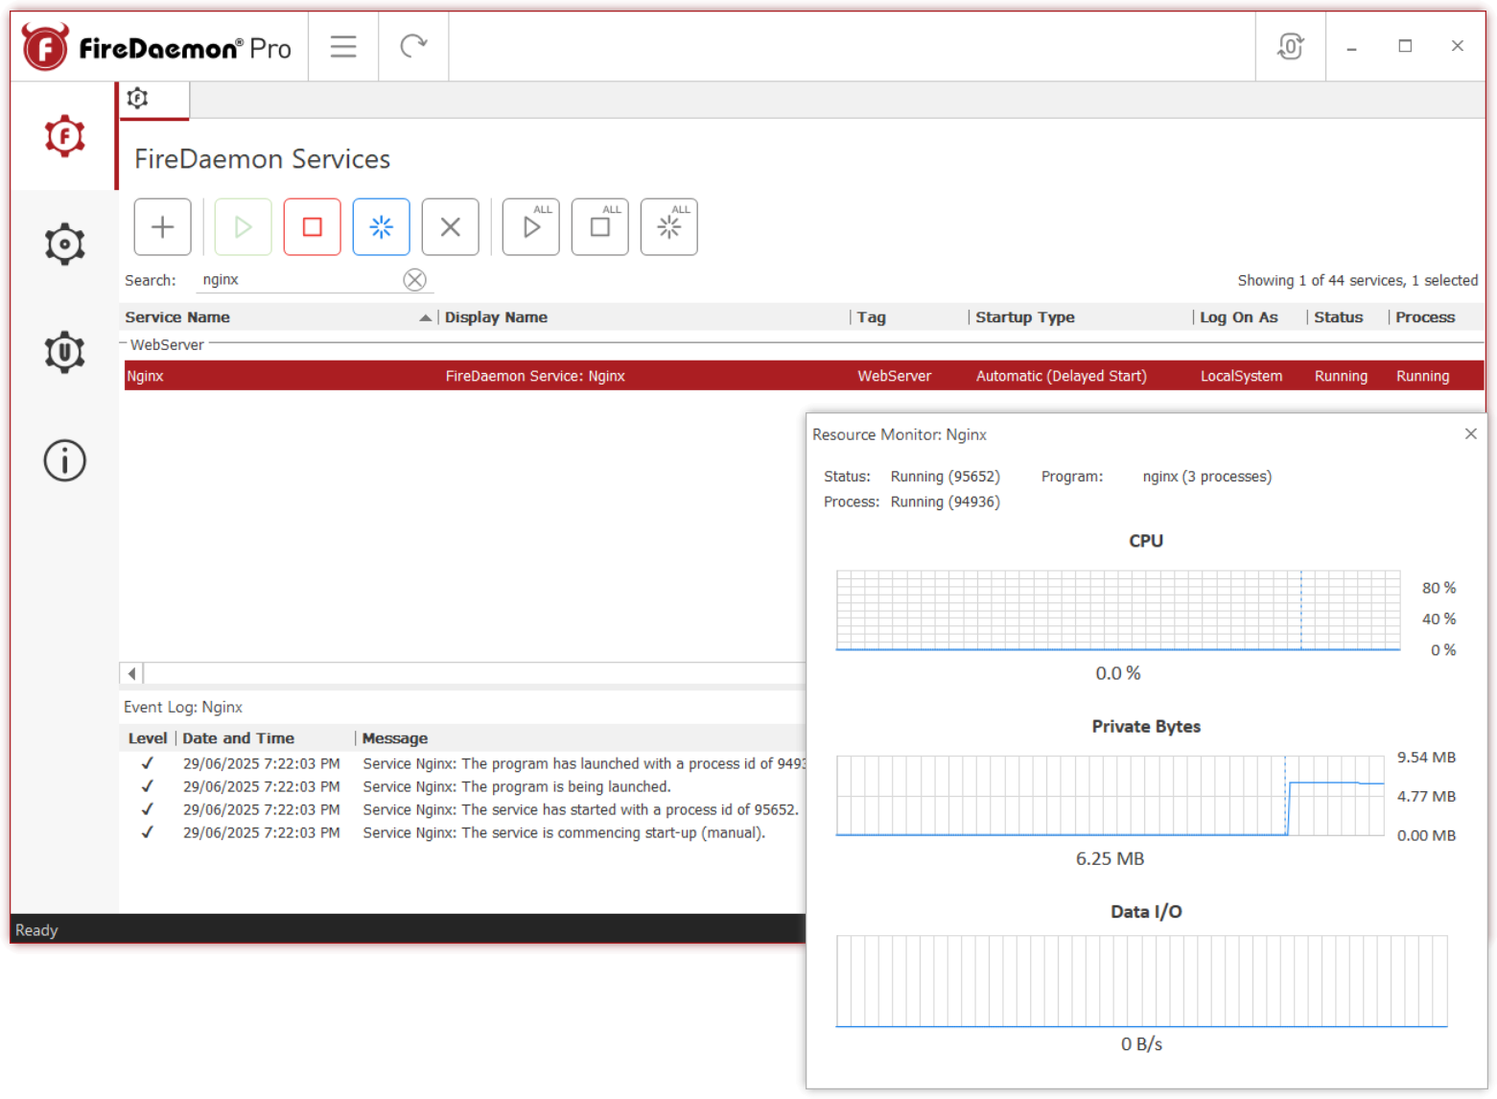Sort by Startup Type column
The height and width of the screenshot is (1099, 1497).
click(1081, 317)
